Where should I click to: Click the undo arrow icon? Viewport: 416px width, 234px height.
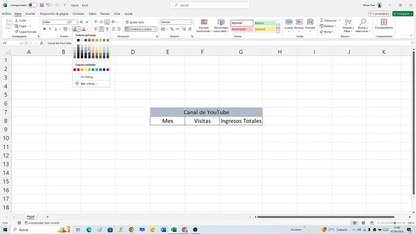point(48,5)
